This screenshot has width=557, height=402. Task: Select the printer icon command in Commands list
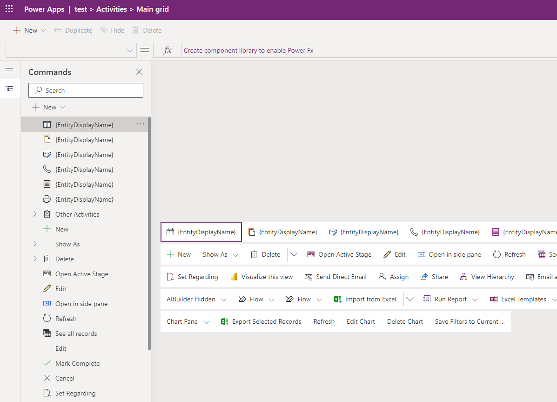click(x=85, y=199)
